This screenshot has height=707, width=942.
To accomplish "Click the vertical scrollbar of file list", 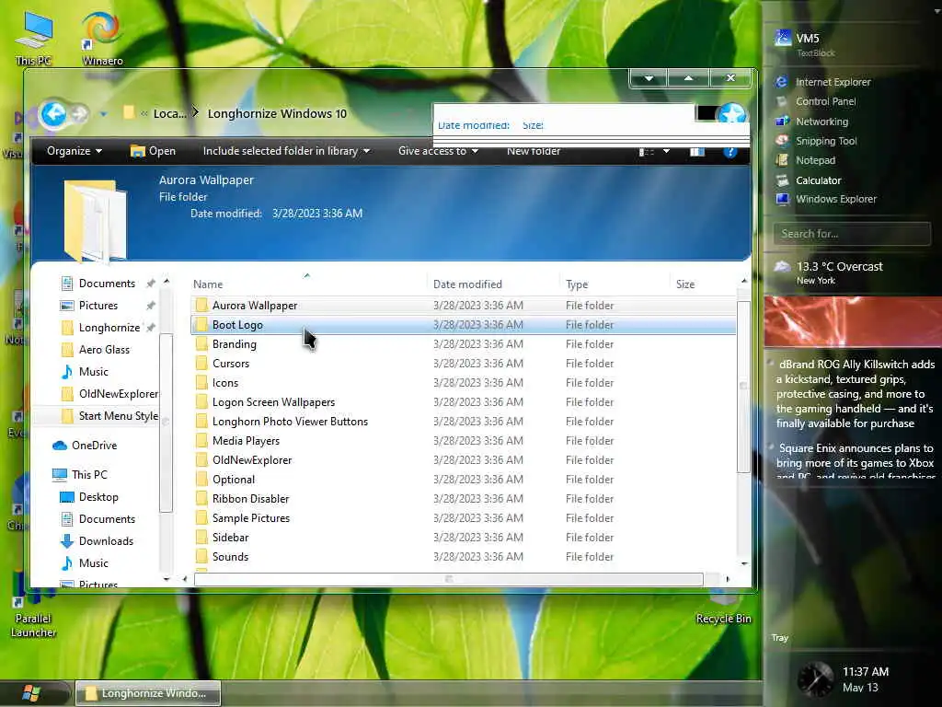I will tap(743, 387).
